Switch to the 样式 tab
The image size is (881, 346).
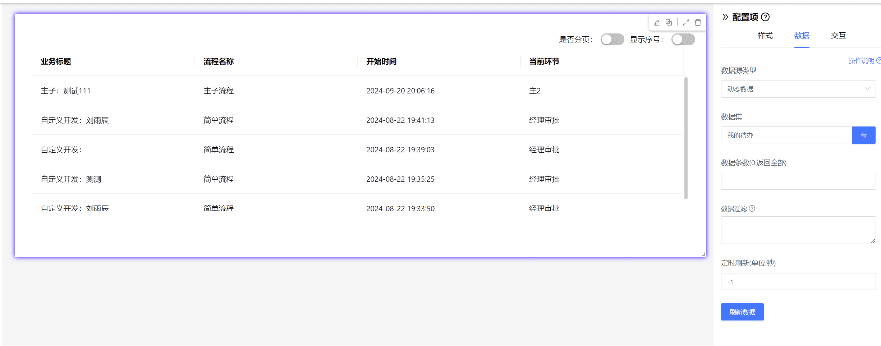click(x=765, y=36)
